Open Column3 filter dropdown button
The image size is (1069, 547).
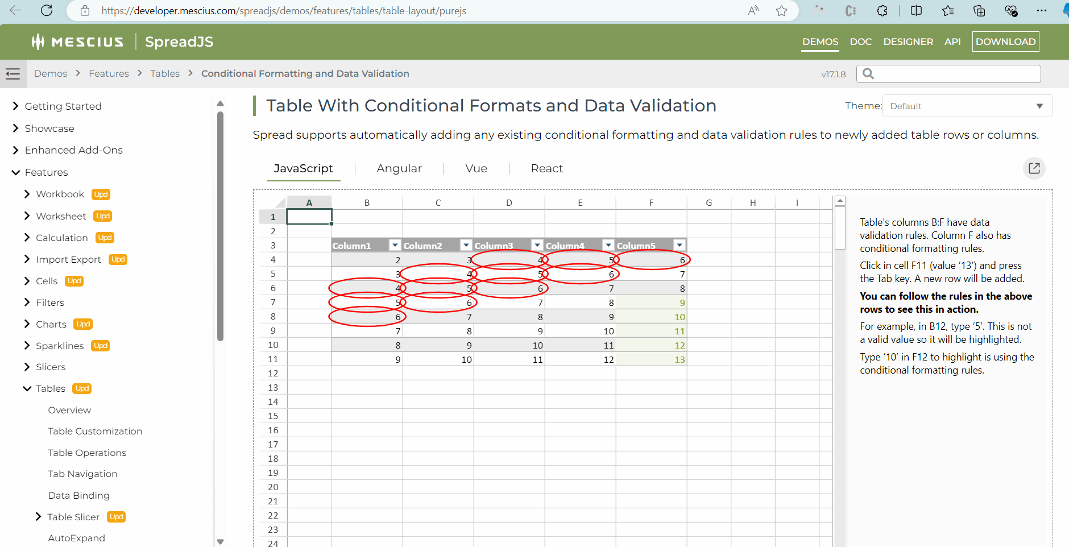point(537,245)
